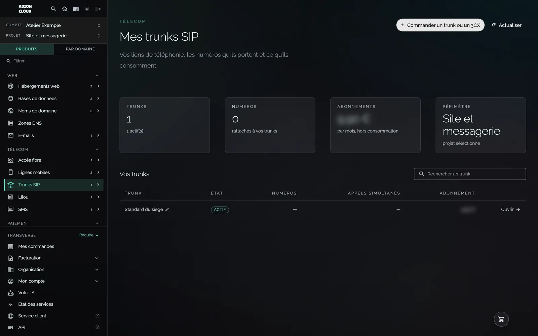Open Zones DNS in the sidebar
This screenshot has height=336, width=538.
pos(53,123)
